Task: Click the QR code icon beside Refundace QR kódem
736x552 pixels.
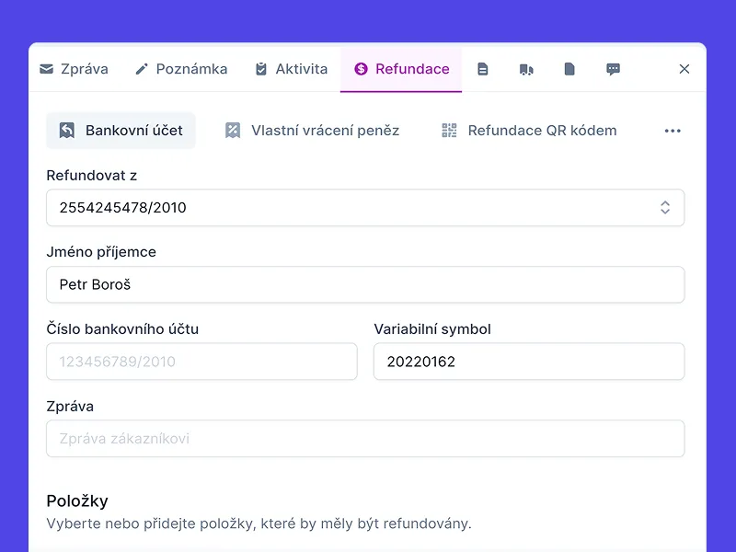Action: click(449, 130)
